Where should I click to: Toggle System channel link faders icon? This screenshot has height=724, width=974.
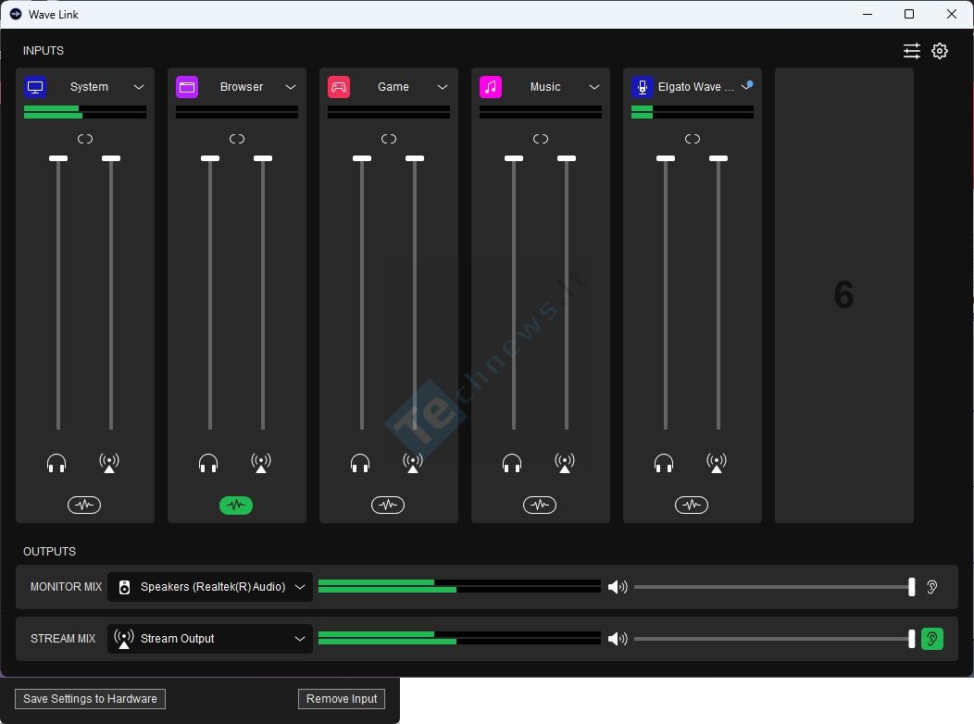pos(85,139)
